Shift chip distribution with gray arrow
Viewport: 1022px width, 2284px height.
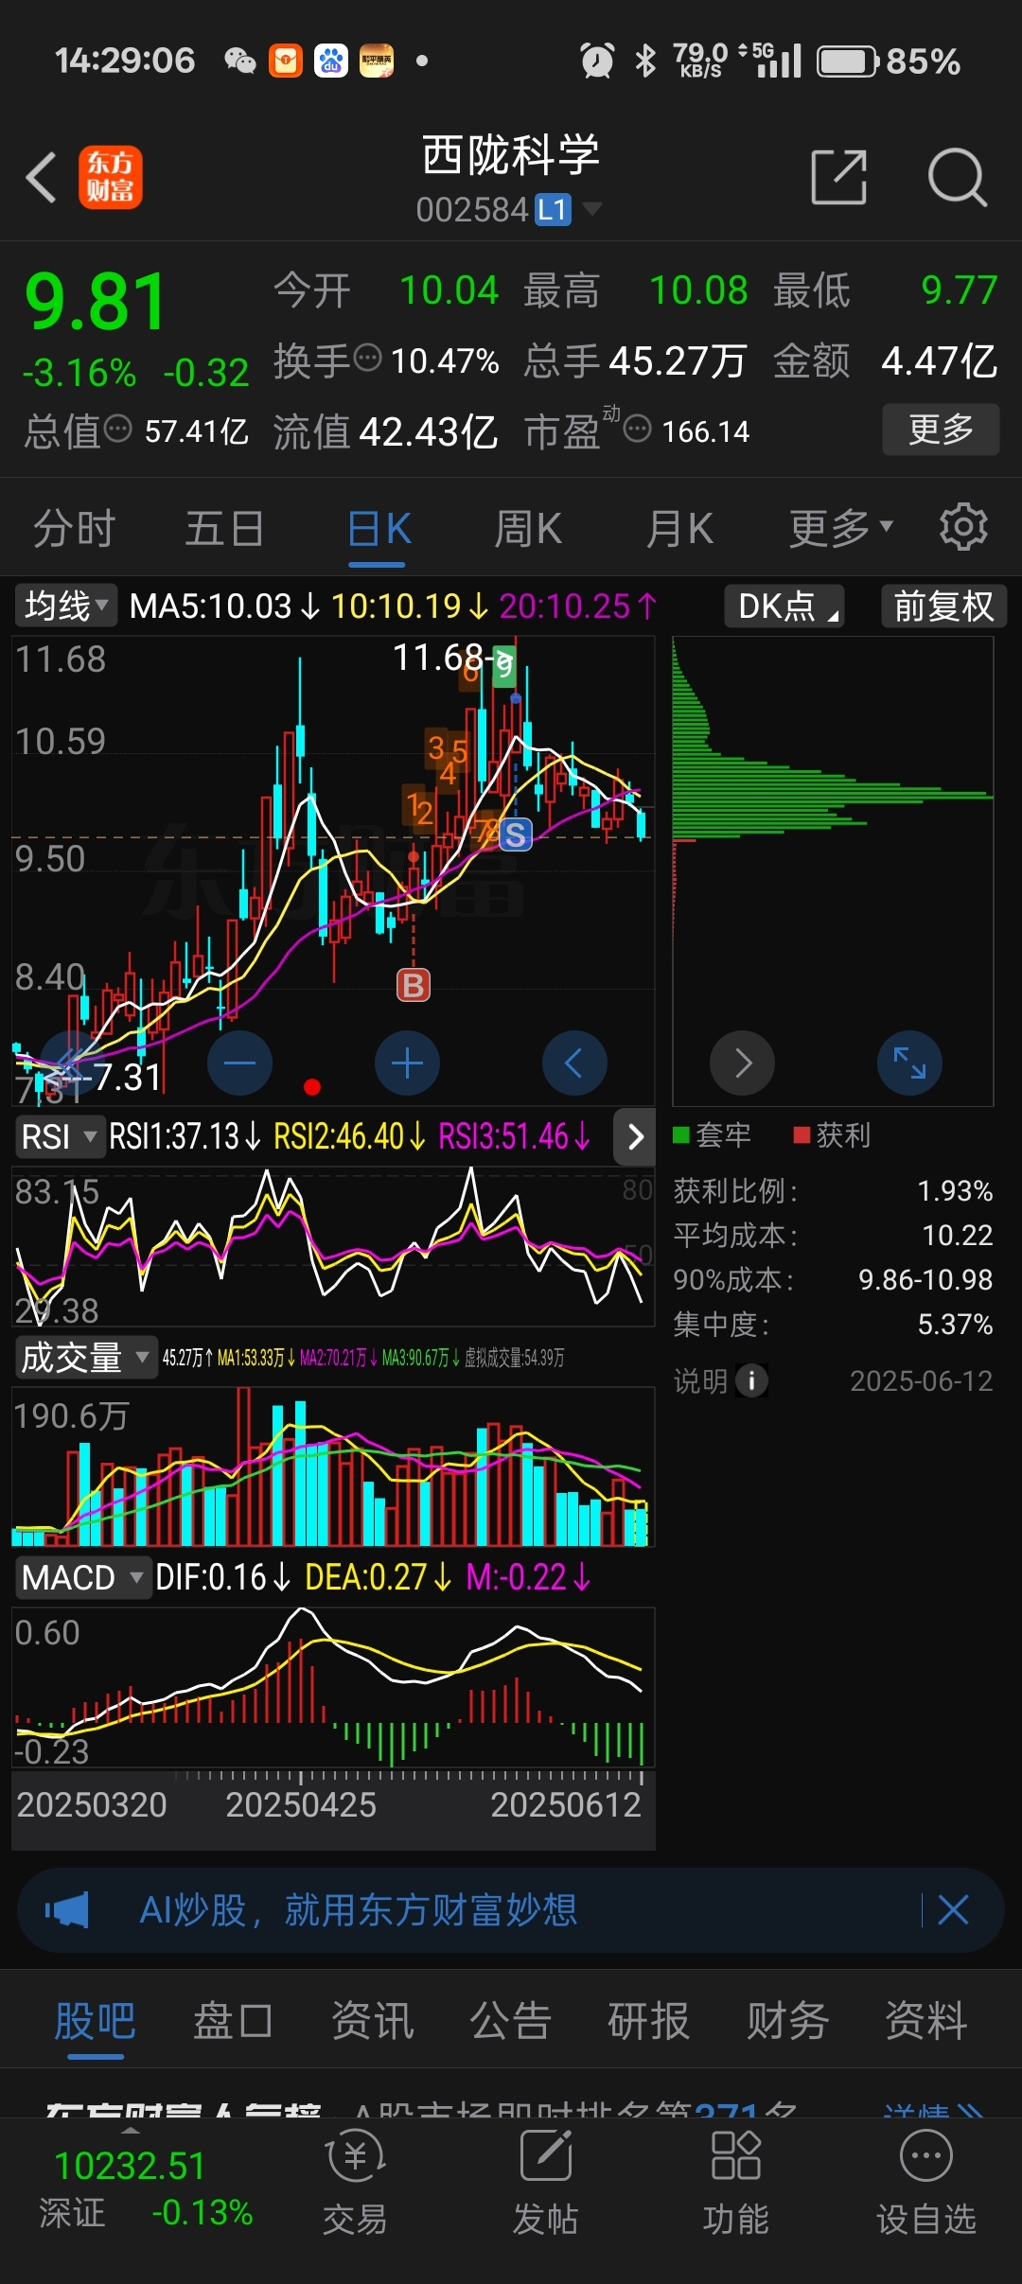coord(743,1063)
